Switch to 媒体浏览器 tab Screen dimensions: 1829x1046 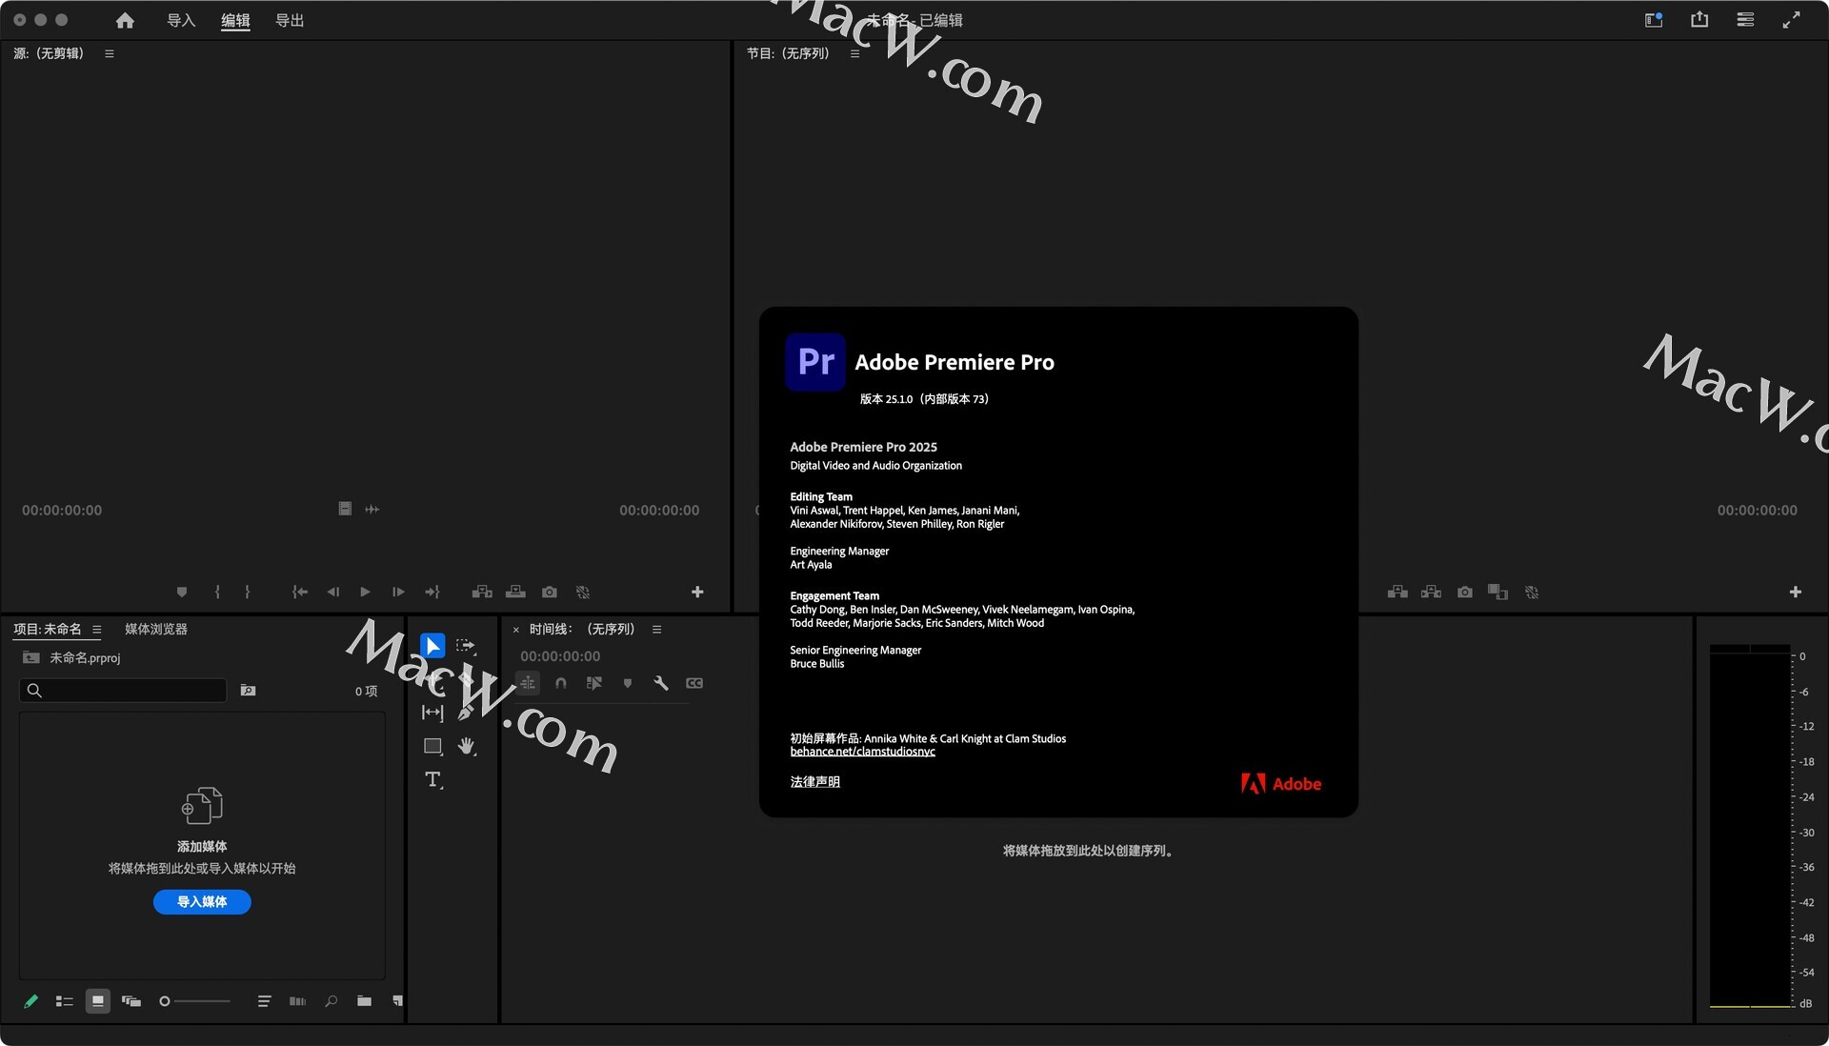[x=156, y=629]
